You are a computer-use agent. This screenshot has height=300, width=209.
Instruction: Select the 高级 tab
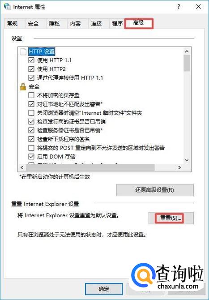(x=139, y=23)
